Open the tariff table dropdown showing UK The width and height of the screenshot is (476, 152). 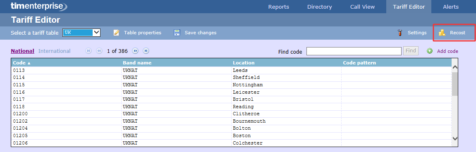[x=81, y=33]
